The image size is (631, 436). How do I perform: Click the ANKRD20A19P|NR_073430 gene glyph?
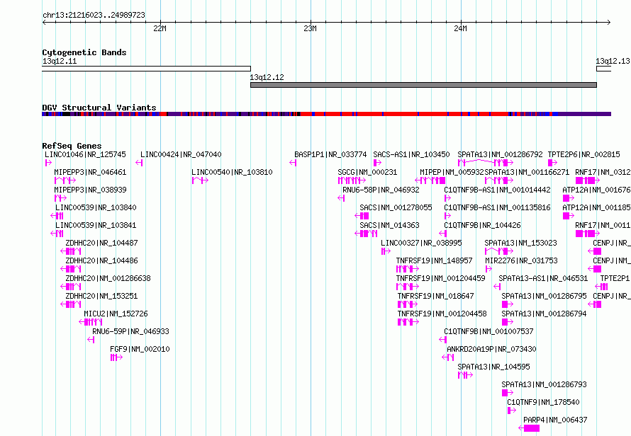pyautogui.click(x=447, y=357)
